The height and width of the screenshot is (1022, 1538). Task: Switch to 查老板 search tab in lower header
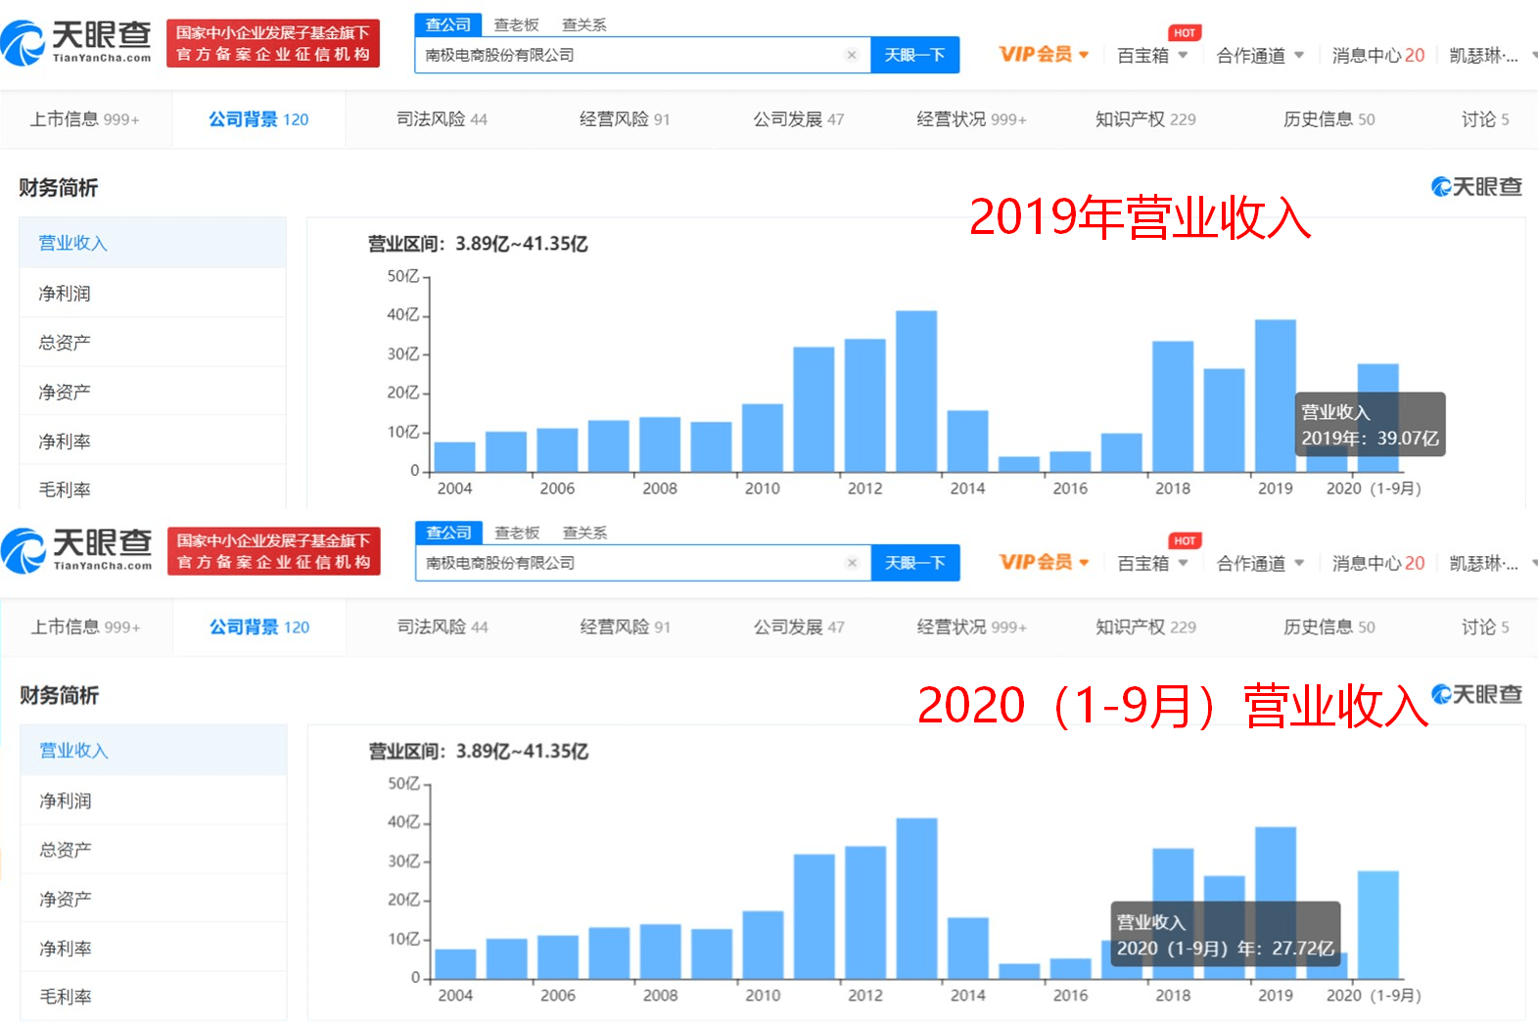517,533
